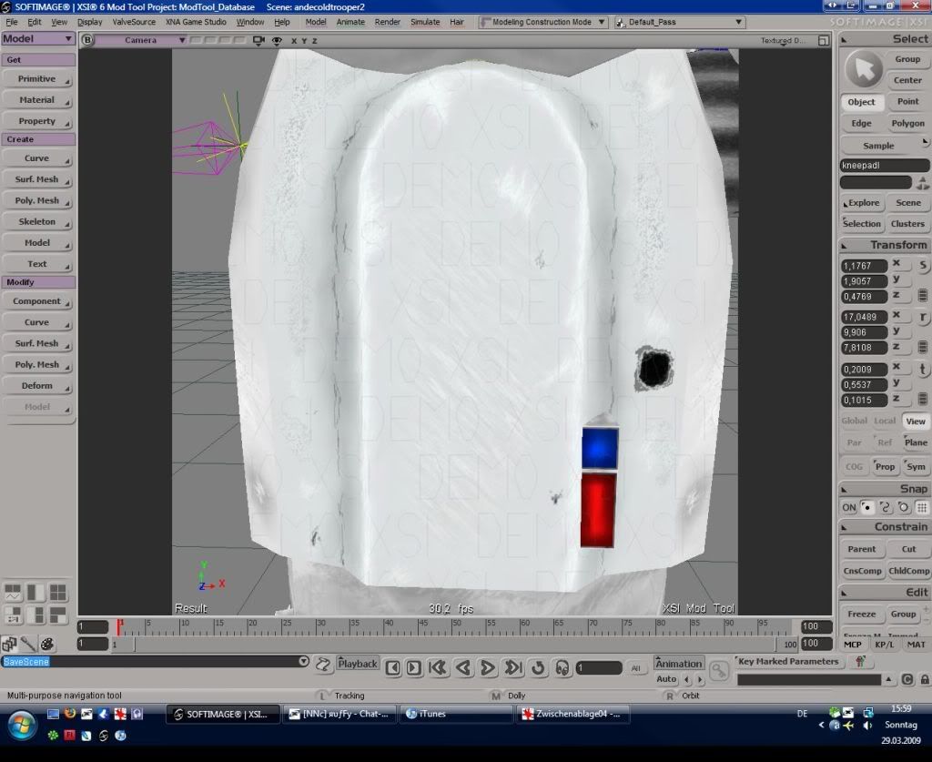Click the scale S icon in Transform

point(923,265)
